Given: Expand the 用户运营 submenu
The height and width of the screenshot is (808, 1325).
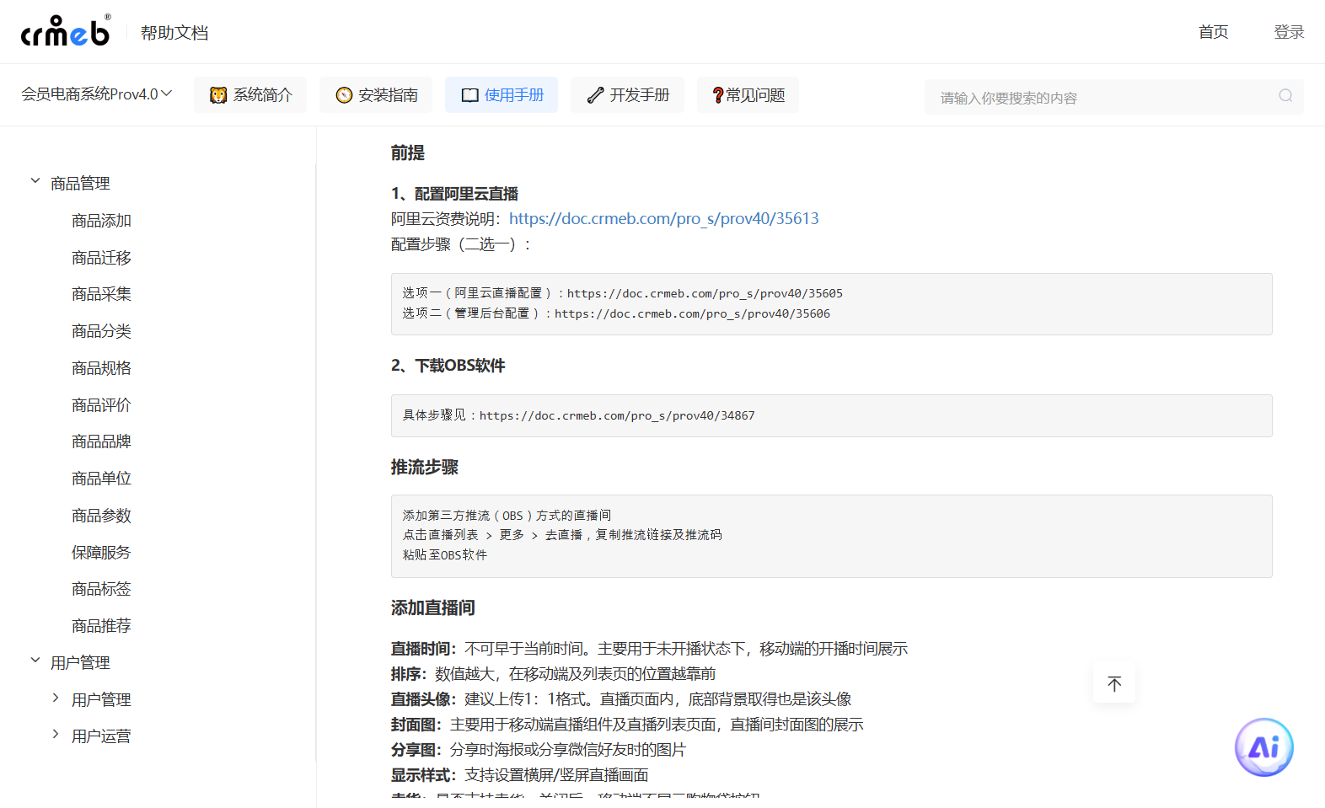Looking at the screenshot, I should 56,735.
